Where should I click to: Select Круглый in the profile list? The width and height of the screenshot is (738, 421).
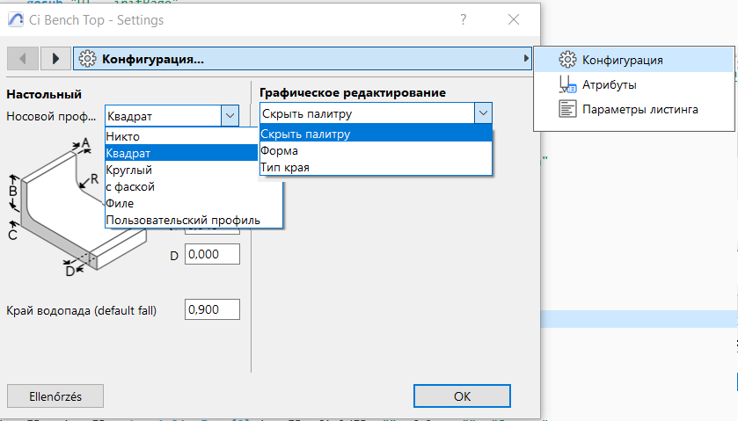[x=129, y=170]
